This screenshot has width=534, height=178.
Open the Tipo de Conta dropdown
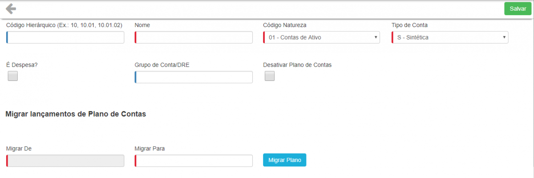(x=450, y=38)
